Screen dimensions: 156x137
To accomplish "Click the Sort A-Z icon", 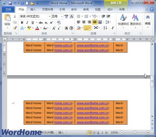I will coord(105,28).
